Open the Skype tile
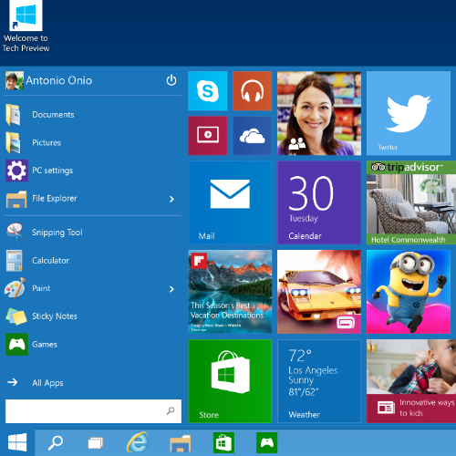 click(208, 91)
